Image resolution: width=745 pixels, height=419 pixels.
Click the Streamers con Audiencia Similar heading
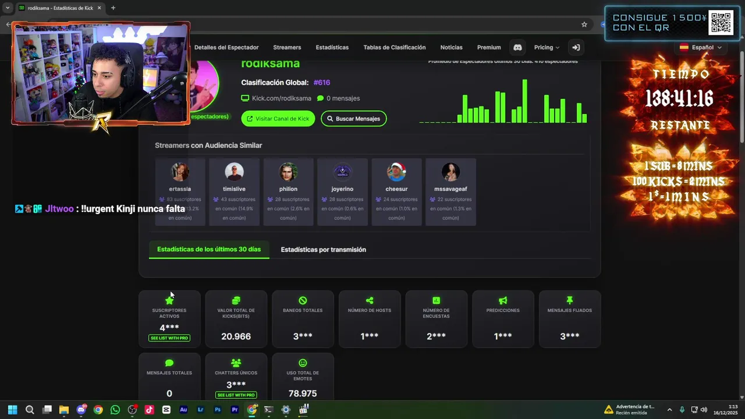pos(208,145)
